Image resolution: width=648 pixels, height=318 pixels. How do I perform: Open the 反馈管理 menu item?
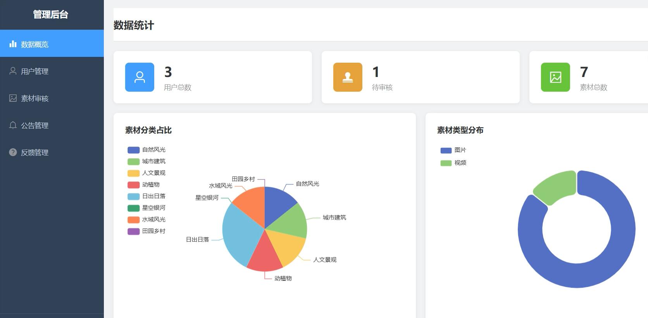pos(52,152)
